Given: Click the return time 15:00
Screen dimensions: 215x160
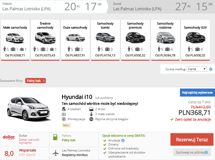Looking at the screenshot, I should [x=204, y=7].
